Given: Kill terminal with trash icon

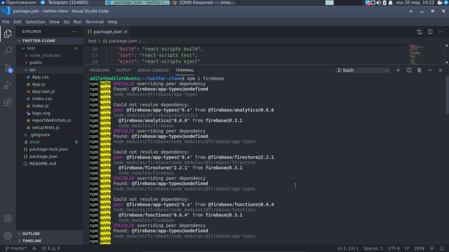Looking at the screenshot, I should [419, 70].
